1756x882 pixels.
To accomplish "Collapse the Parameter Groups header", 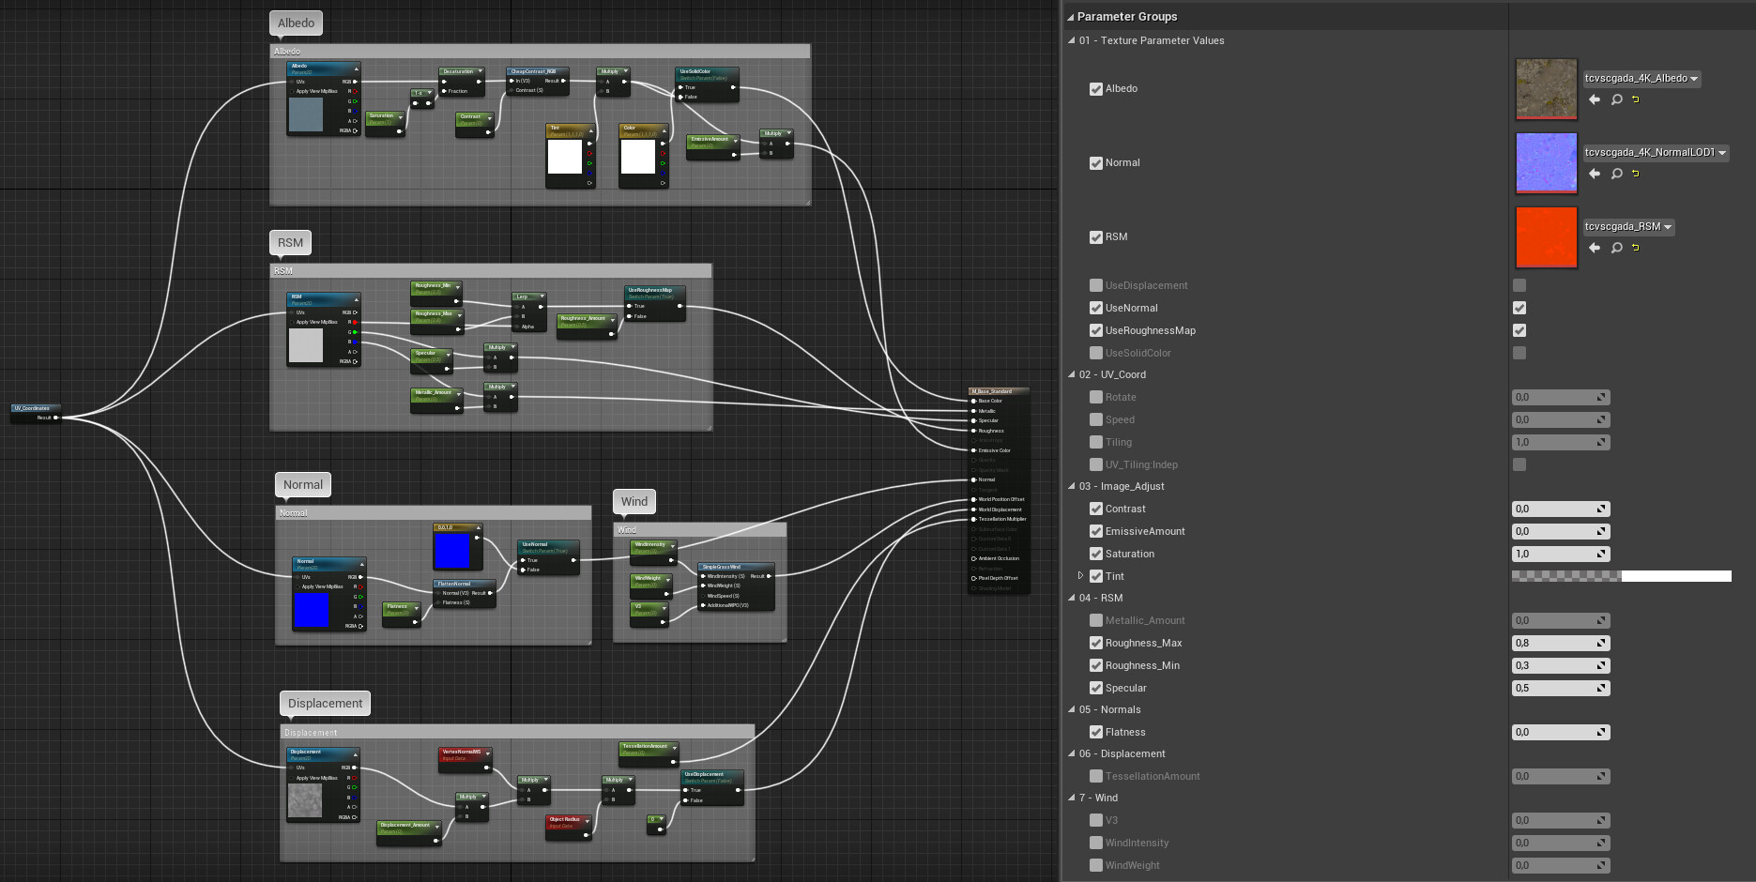I will click(x=1070, y=17).
